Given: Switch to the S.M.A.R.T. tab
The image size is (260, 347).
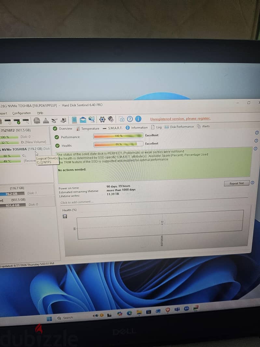Looking at the screenshot, I should point(113,128).
